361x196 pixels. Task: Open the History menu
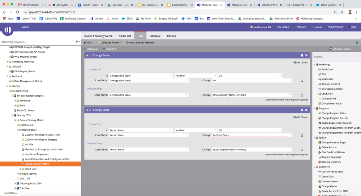tap(302, 27)
